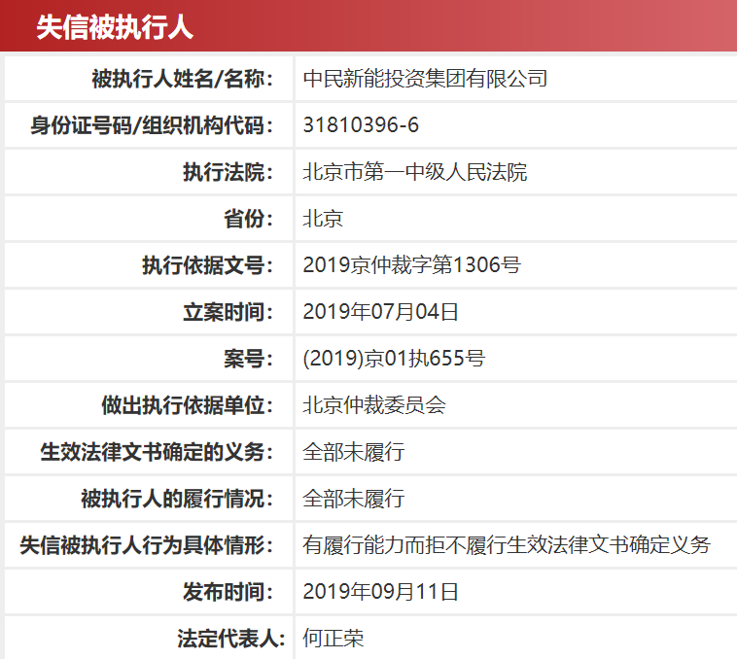
Task: Click the 发布时间 label
Action: 228,592
